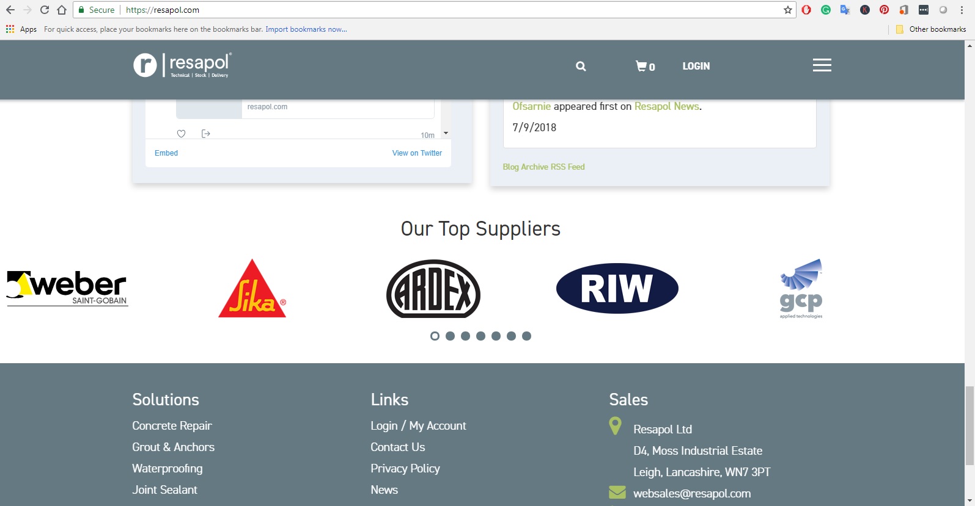Image resolution: width=975 pixels, height=506 pixels.
Task: Open the site search magnifier
Action: 581,67
